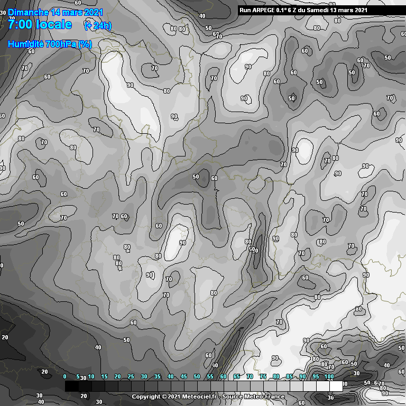Click the 10 label on the color legend
The image size is (406, 406).
tap(91, 377)
